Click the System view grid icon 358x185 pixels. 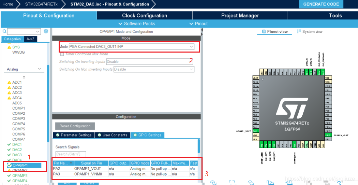[x=299, y=31]
